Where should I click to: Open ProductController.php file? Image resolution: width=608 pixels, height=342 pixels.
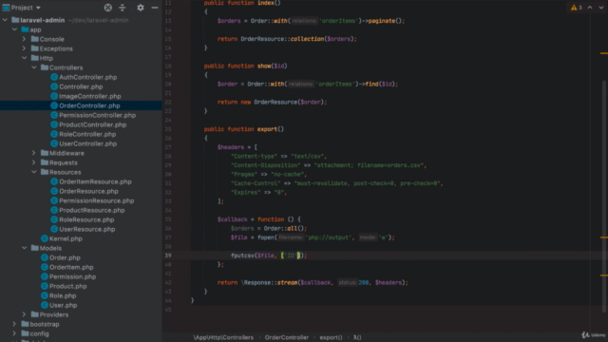pyautogui.click(x=93, y=124)
